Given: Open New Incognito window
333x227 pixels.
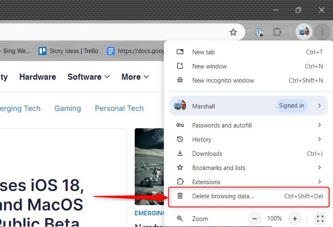Looking at the screenshot, I should pyautogui.click(x=249, y=81).
